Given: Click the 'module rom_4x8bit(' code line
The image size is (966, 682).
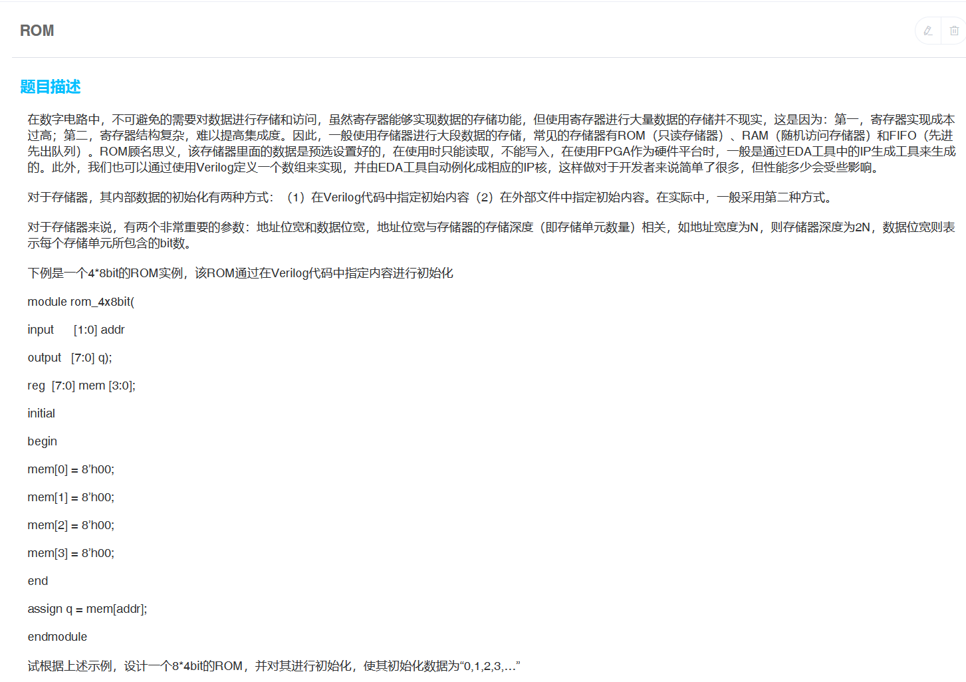Looking at the screenshot, I should tap(80, 302).
